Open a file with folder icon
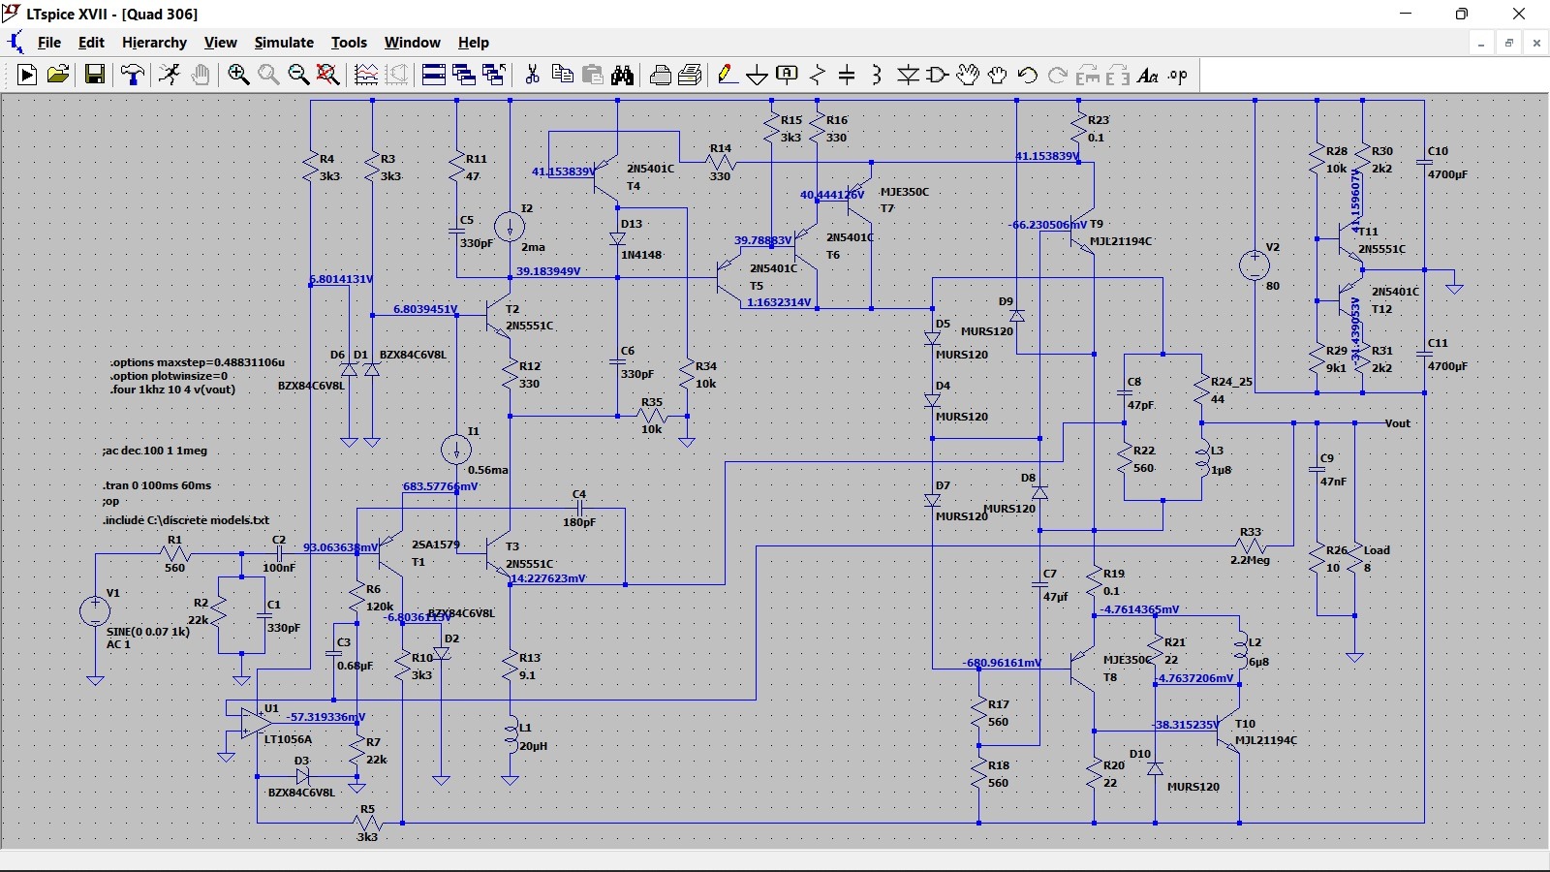 [x=58, y=75]
